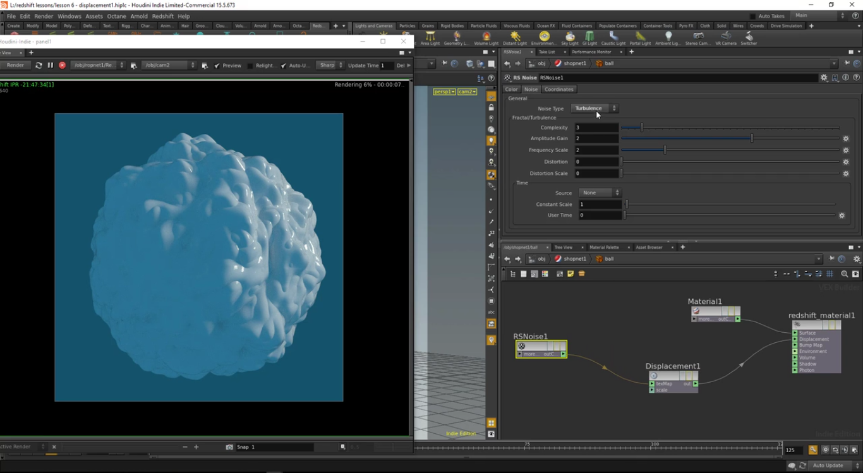Pause the render in the panel1 window

point(51,65)
